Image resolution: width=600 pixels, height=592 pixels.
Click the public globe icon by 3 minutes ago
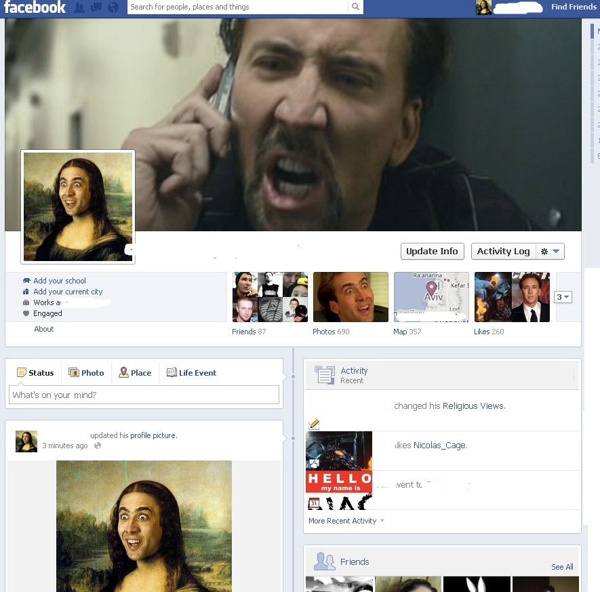click(98, 446)
